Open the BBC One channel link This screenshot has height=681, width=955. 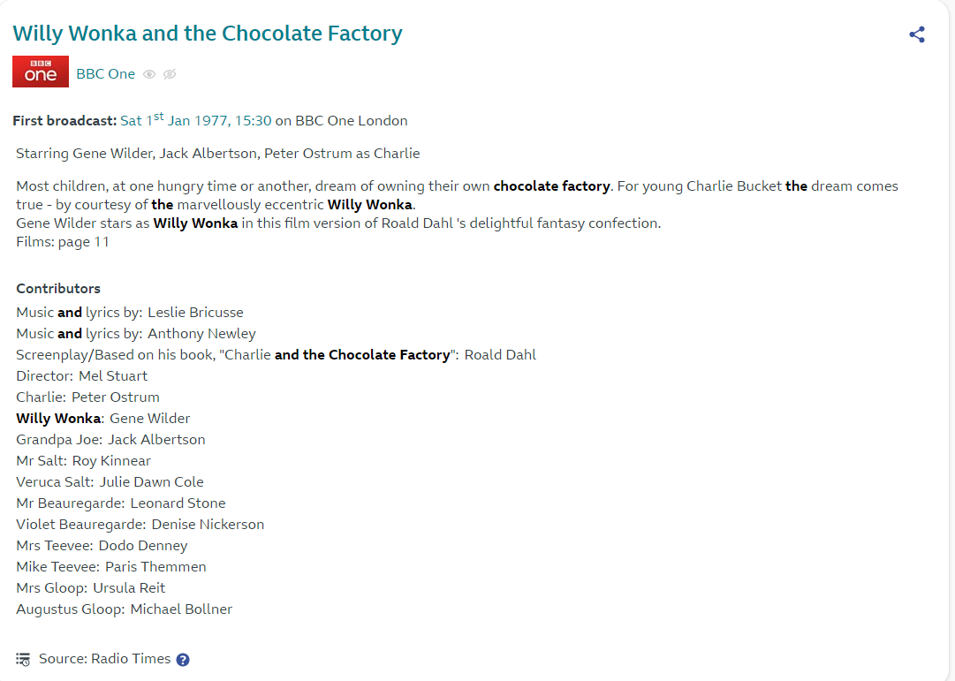(105, 74)
